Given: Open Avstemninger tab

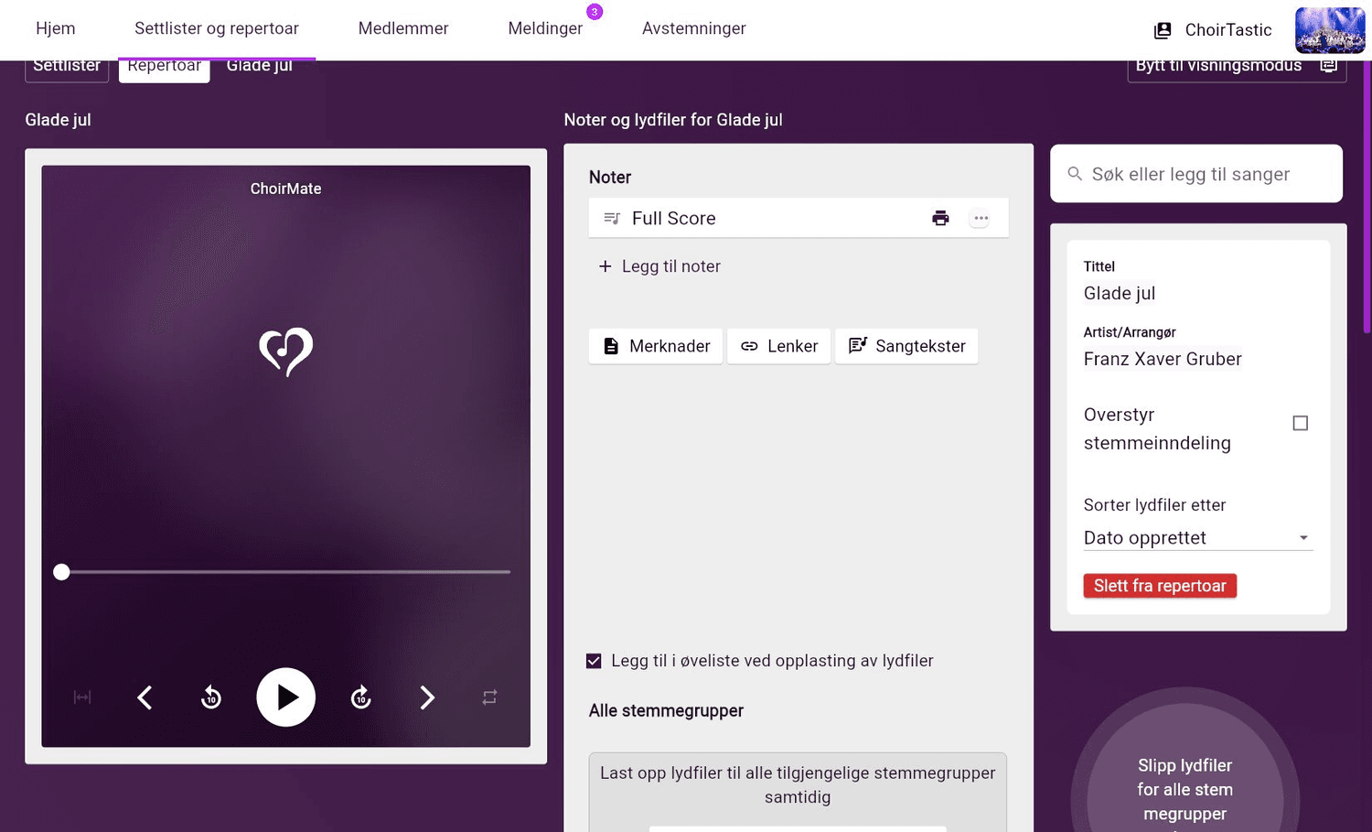Looking at the screenshot, I should click(694, 28).
